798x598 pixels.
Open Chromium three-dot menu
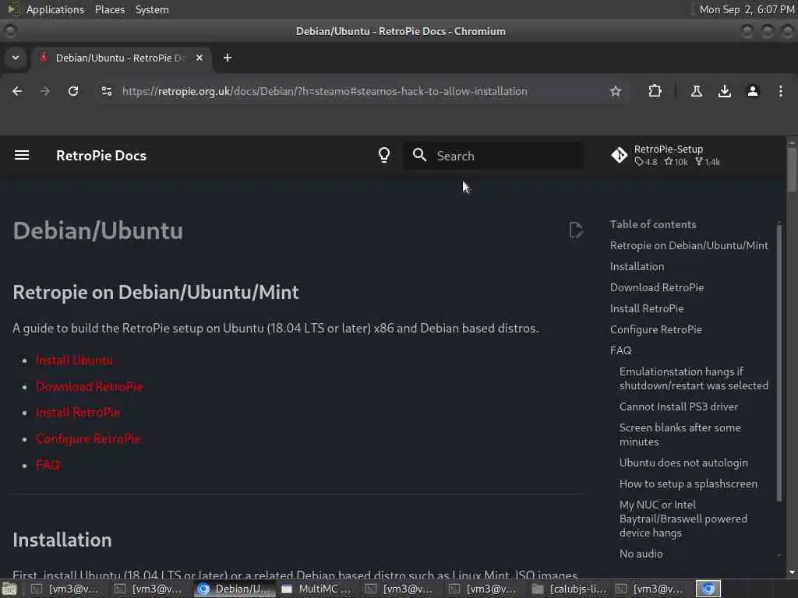(x=780, y=91)
